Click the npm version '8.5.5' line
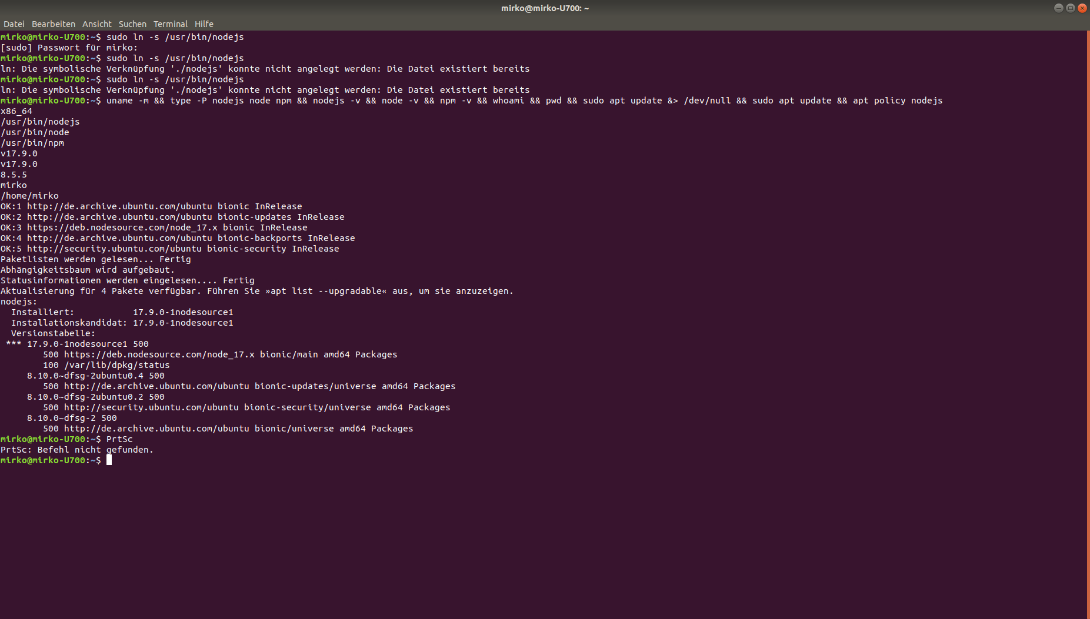The width and height of the screenshot is (1090, 619). 14,175
